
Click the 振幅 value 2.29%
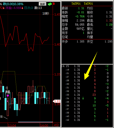tap(80, 20)
